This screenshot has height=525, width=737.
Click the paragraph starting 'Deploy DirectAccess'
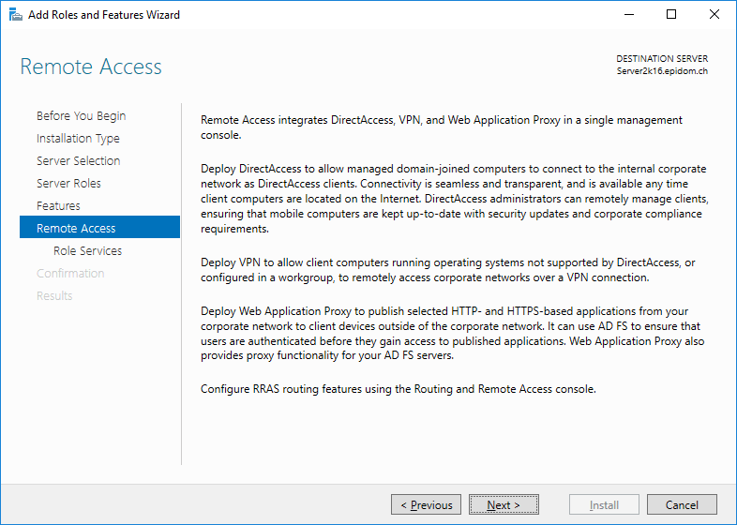[455, 199]
